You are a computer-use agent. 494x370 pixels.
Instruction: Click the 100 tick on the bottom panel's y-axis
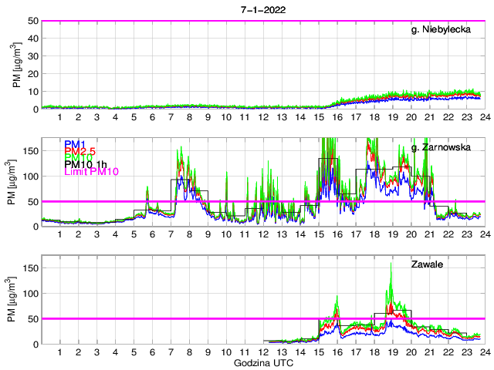(31, 294)
